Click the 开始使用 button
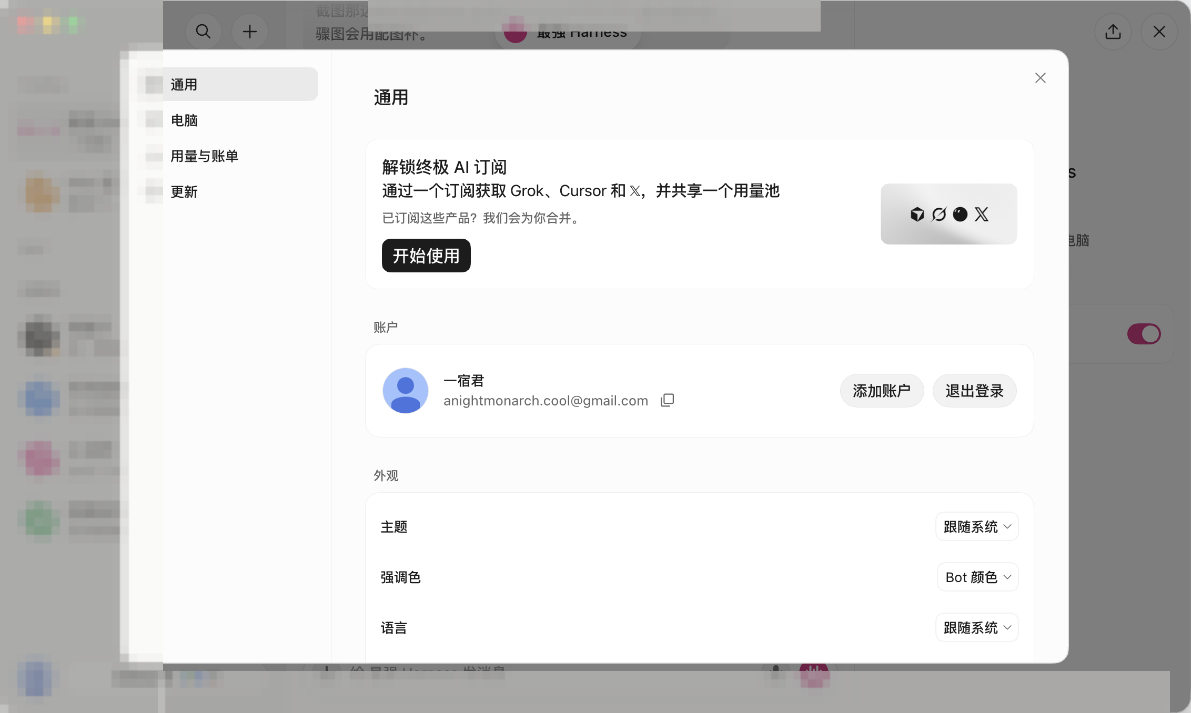The height and width of the screenshot is (713, 1191). (x=426, y=256)
